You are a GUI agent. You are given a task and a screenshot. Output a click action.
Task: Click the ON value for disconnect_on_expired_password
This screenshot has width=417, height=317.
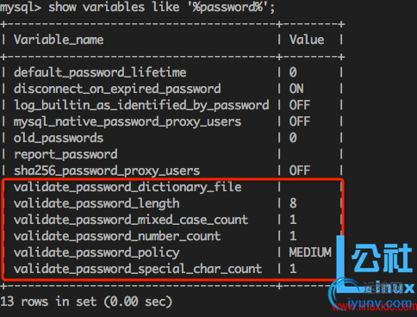click(296, 89)
